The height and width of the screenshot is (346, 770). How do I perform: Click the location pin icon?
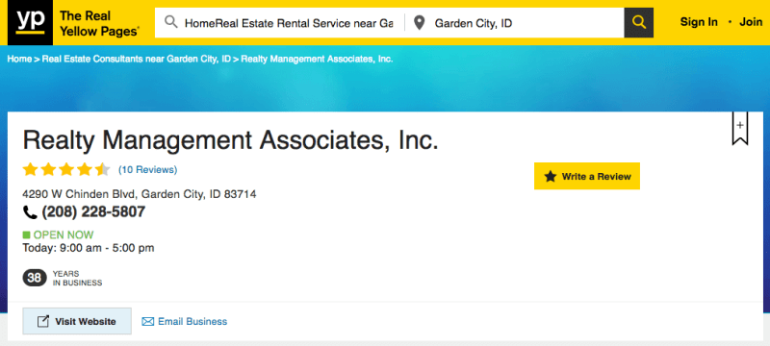tap(419, 22)
